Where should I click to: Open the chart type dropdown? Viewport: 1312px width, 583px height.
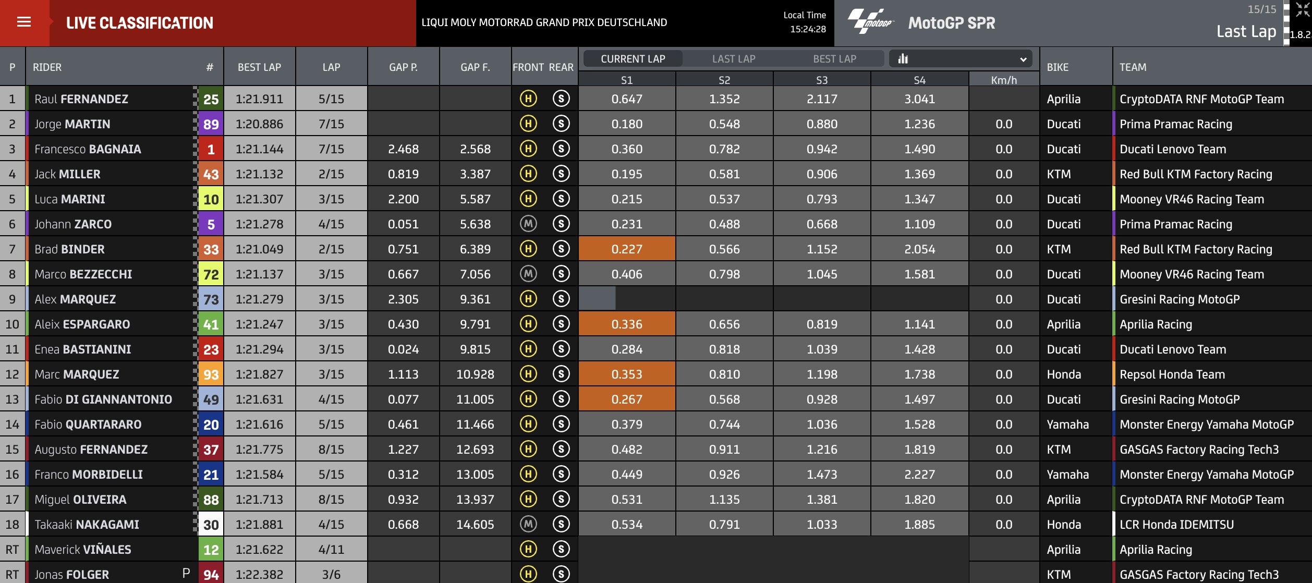[961, 59]
